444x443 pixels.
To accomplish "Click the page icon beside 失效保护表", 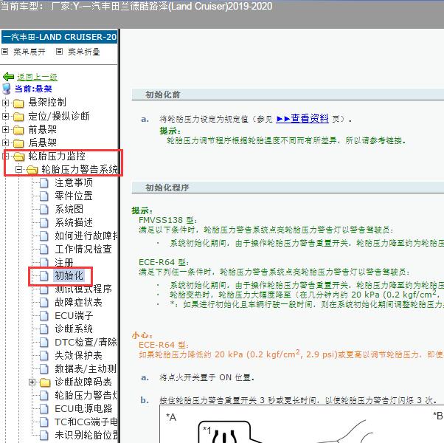I will point(44,356).
